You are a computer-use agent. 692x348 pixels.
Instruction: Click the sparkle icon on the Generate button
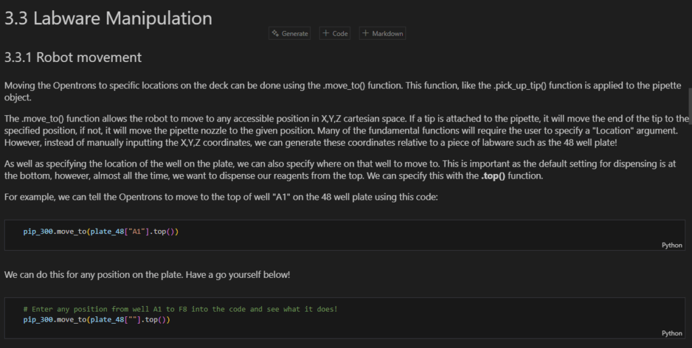275,33
